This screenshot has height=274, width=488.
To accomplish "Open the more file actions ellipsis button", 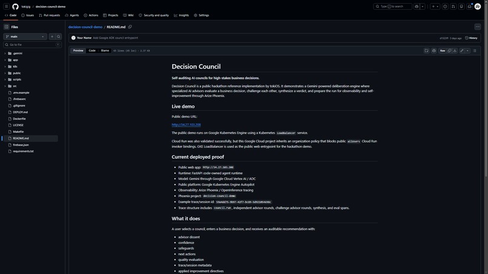I will click(x=478, y=27).
